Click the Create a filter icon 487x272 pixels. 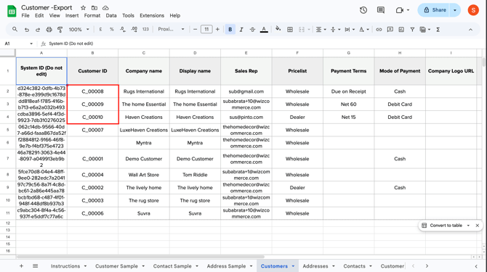tap(412, 30)
